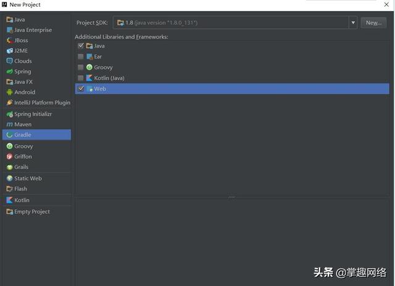The image size is (395, 286).
Task: Click the Flash folder icon
Action: (x=10, y=189)
